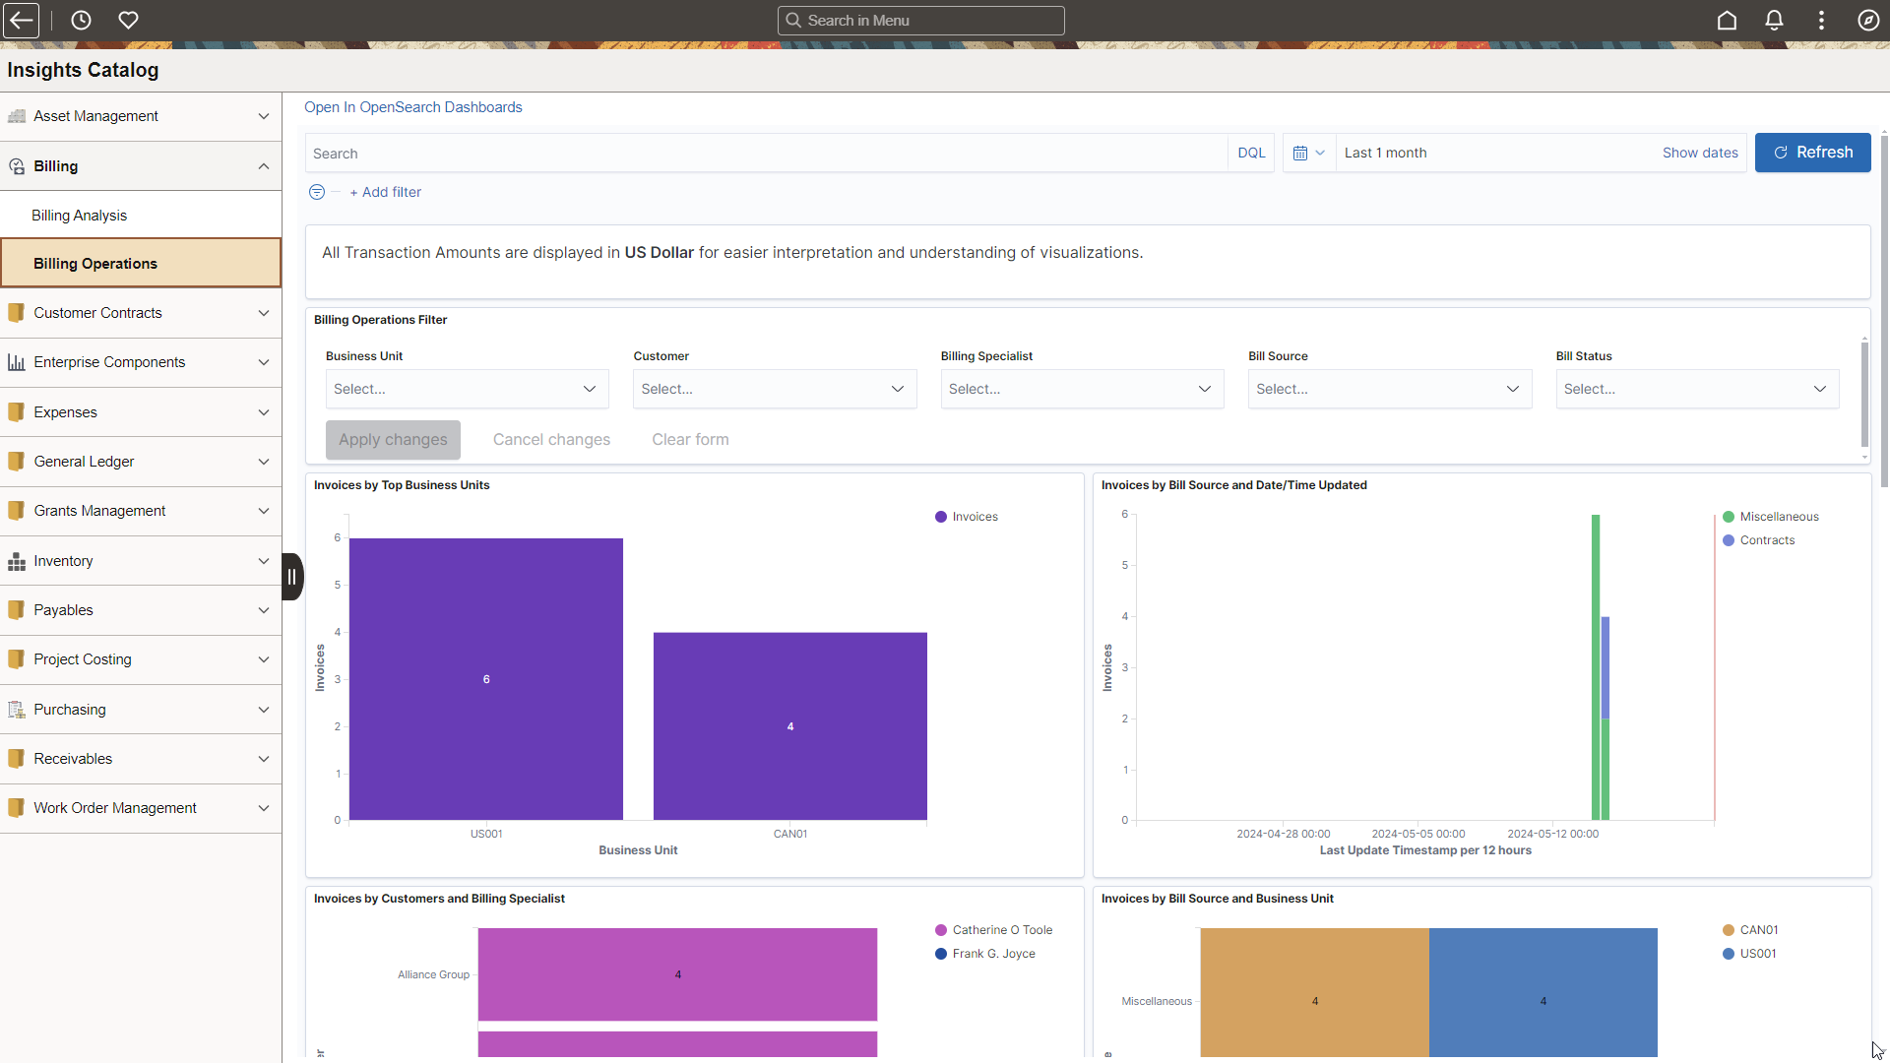
Task: Toggle the Show dates option
Action: pos(1699,152)
